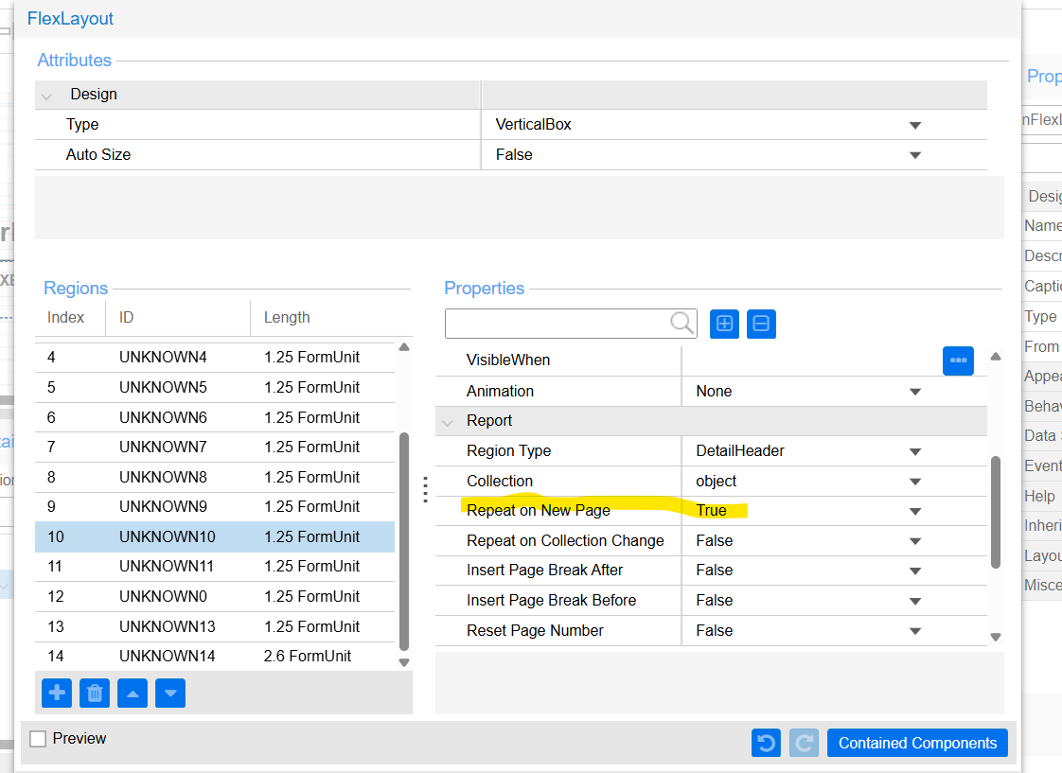Click the delete region trash icon

click(x=95, y=694)
